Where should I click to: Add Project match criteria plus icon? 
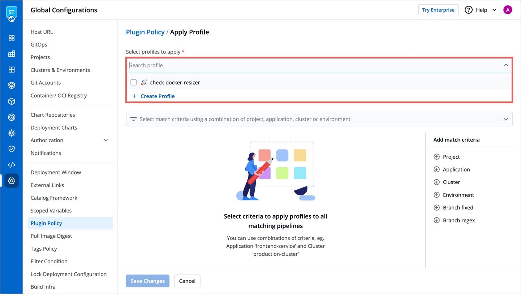pos(436,157)
